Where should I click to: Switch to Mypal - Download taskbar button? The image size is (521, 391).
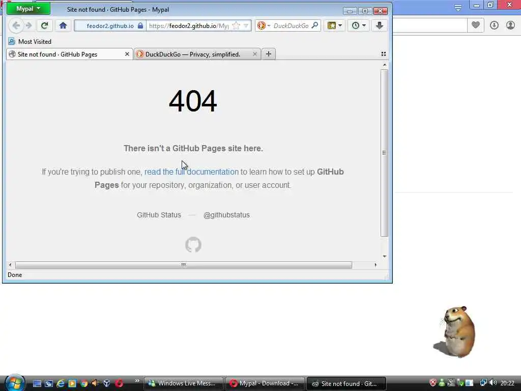coord(265,383)
